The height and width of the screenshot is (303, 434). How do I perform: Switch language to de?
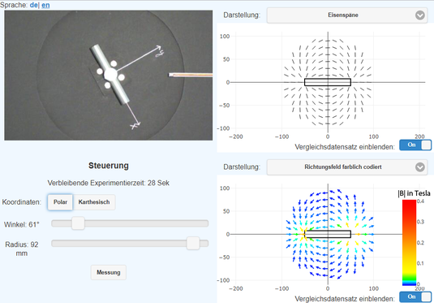coord(33,5)
